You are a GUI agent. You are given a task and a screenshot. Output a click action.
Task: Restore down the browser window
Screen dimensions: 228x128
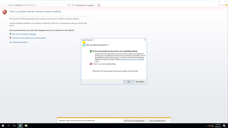[220, 1]
